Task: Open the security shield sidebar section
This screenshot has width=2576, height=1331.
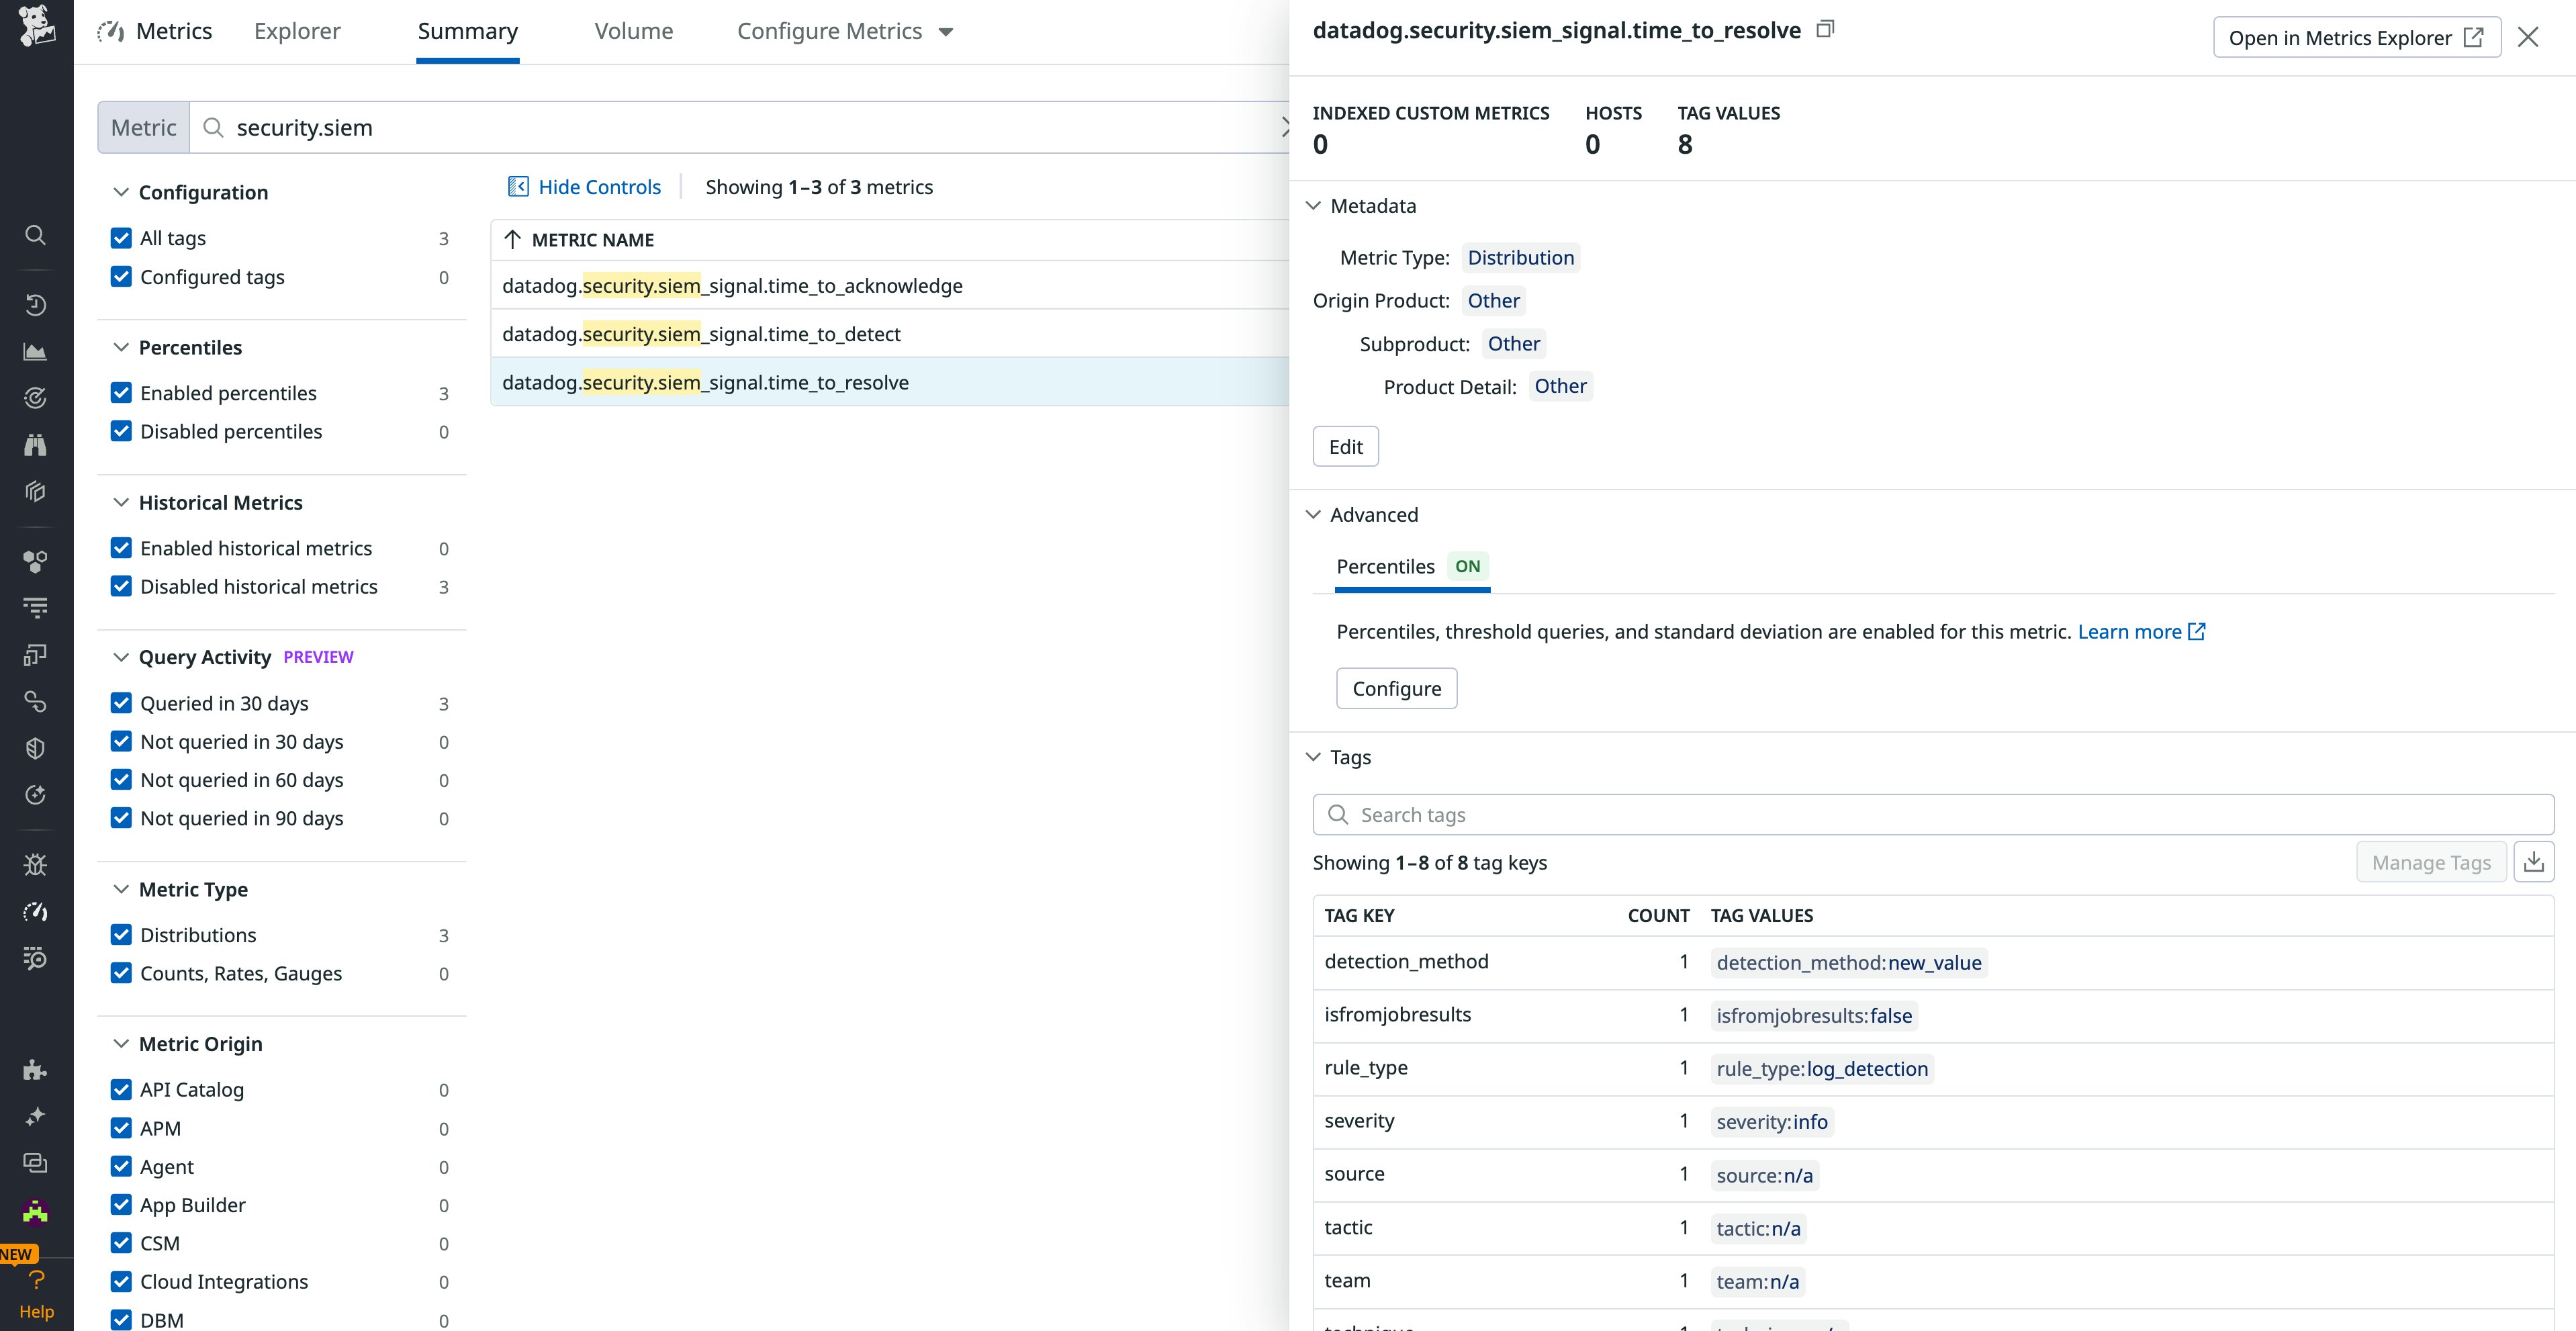Action: tap(36, 747)
